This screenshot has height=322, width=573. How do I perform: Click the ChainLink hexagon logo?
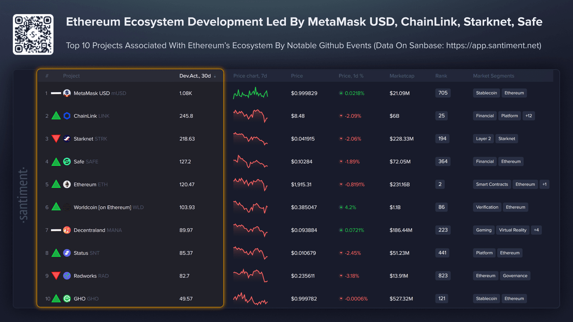click(x=67, y=116)
